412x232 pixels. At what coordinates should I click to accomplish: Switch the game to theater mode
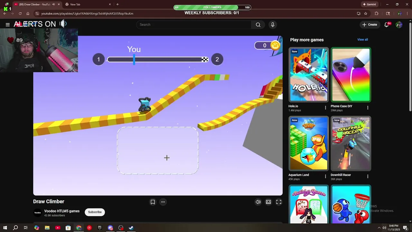click(268, 202)
